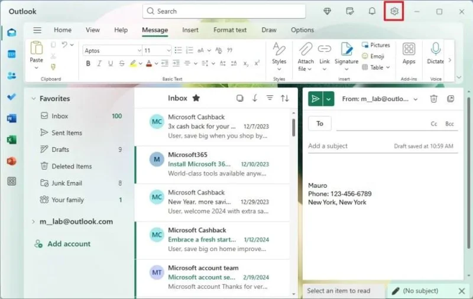Apply underline formatting
The width and height of the screenshot is (473, 299).
click(x=111, y=63)
